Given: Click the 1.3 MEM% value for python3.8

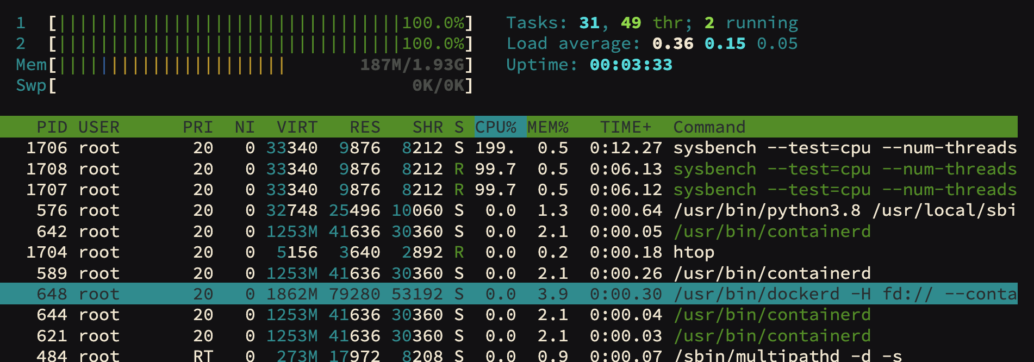Looking at the screenshot, I should click(x=553, y=210).
